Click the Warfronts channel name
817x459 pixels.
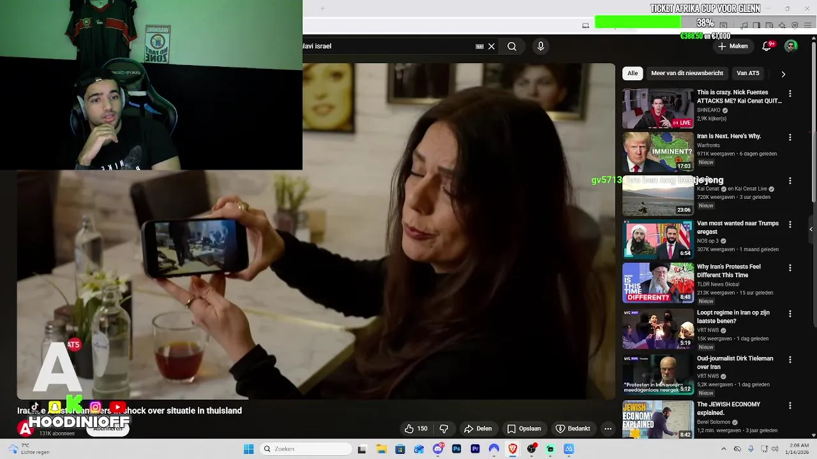tap(708, 145)
